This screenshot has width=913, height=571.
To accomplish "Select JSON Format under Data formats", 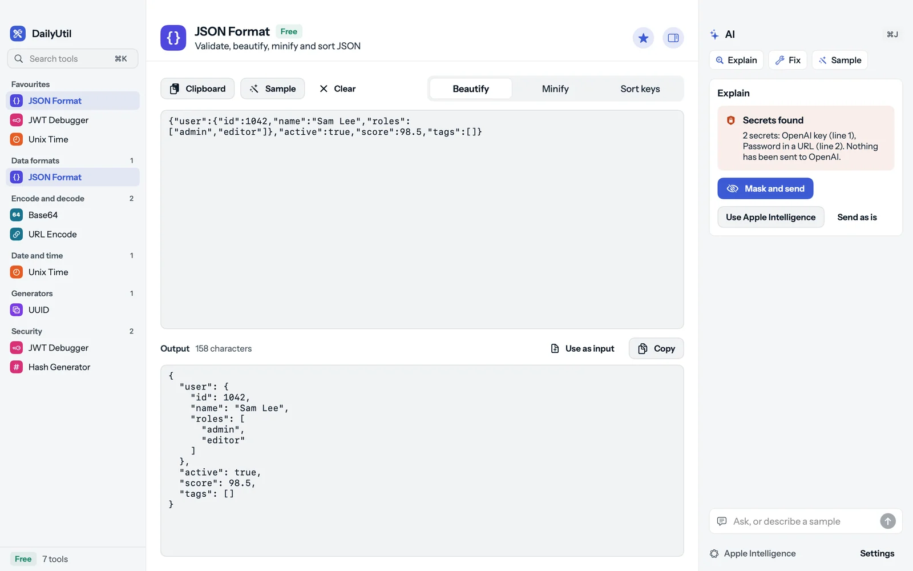I will tap(73, 177).
